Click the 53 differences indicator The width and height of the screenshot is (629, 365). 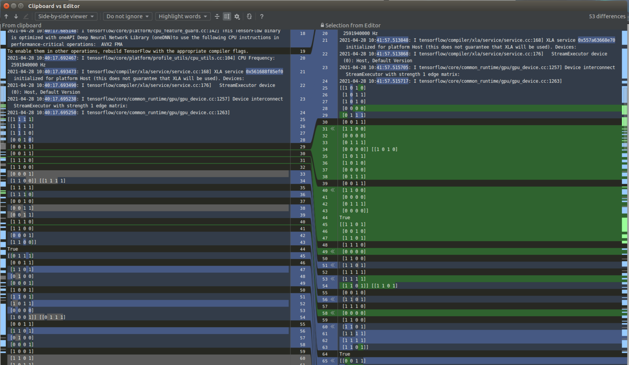[607, 16]
